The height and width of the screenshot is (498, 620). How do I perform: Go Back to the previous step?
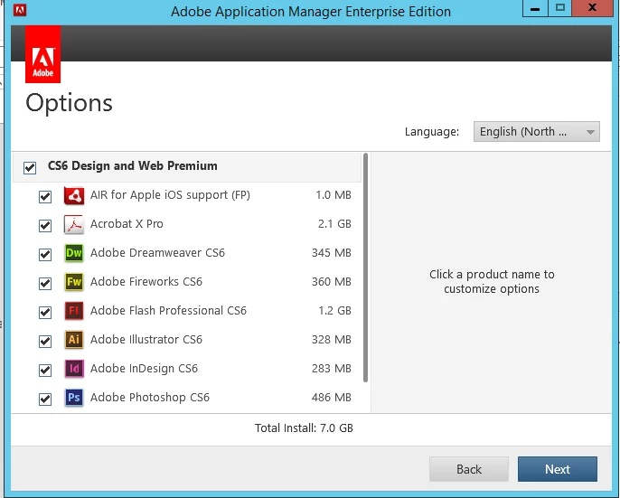pyautogui.click(x=469, y=469)
